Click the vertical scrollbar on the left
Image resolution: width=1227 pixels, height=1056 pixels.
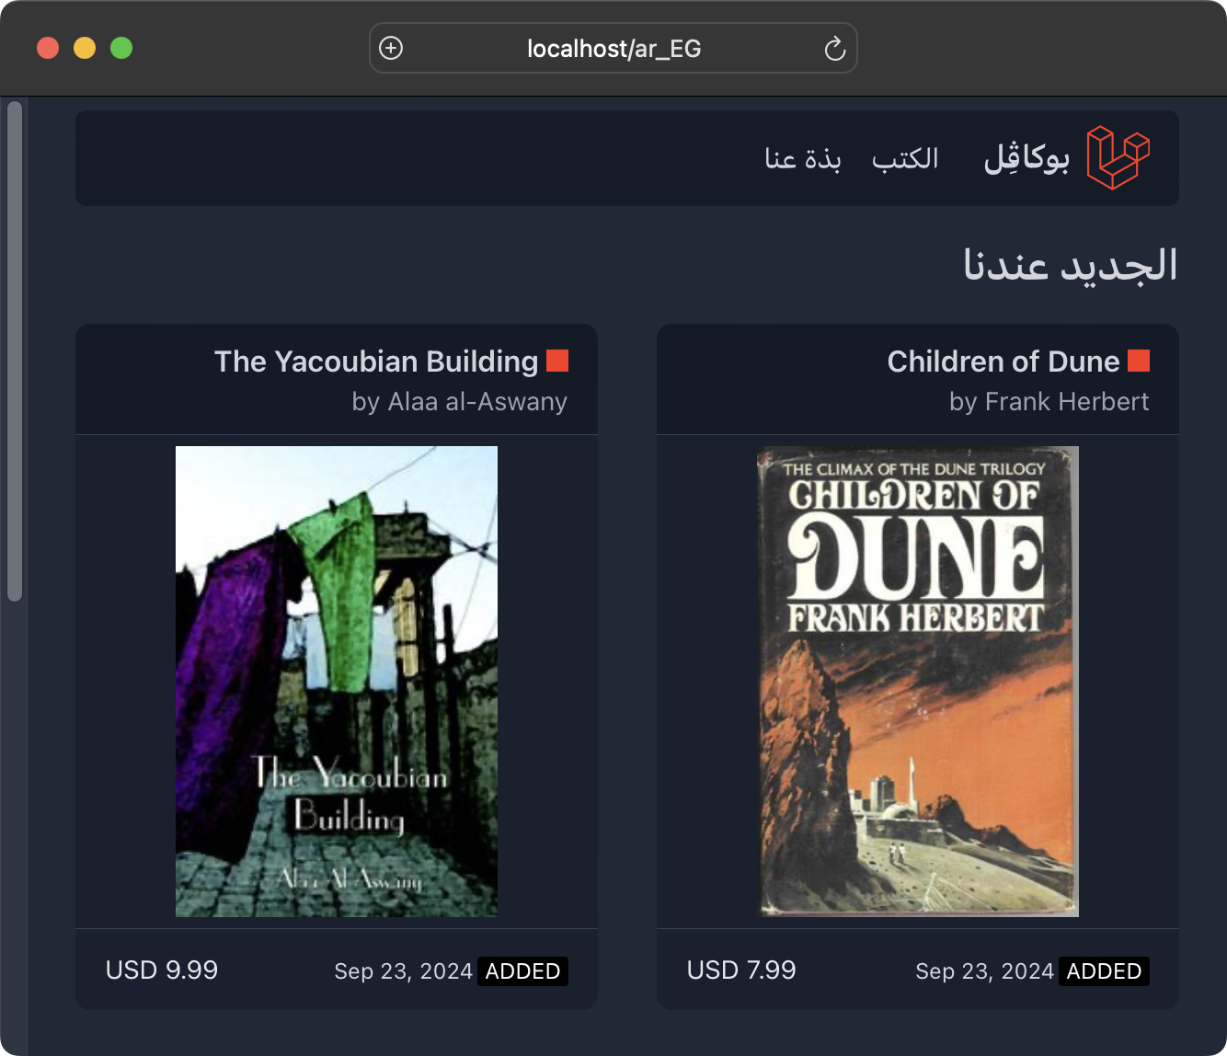14,350
